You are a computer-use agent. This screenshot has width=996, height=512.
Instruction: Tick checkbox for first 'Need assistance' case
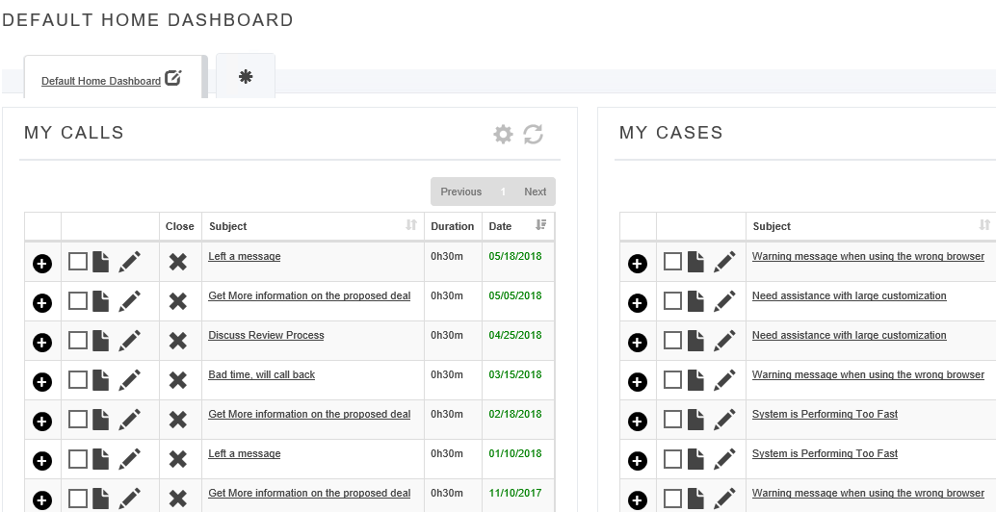click(x=672, y=300)
